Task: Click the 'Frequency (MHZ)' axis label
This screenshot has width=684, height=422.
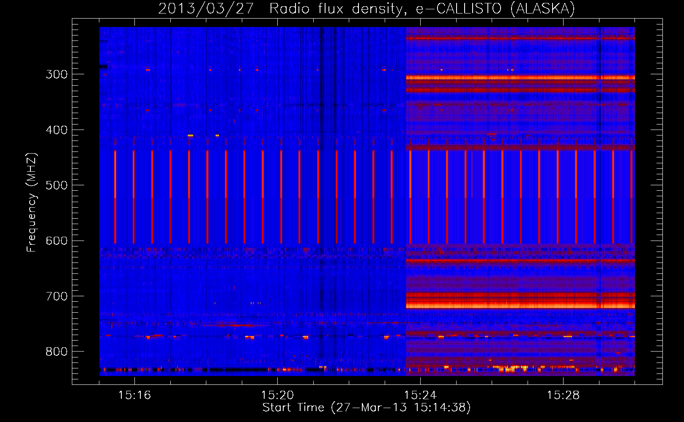Action: point(32,202)
